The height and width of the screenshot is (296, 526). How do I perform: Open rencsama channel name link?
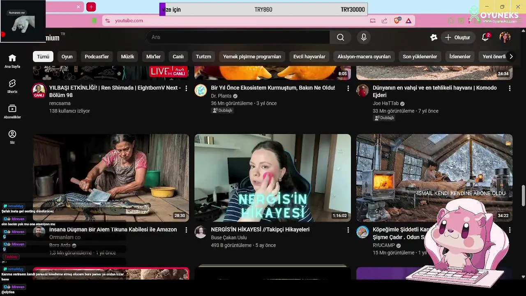click(60, 104)
